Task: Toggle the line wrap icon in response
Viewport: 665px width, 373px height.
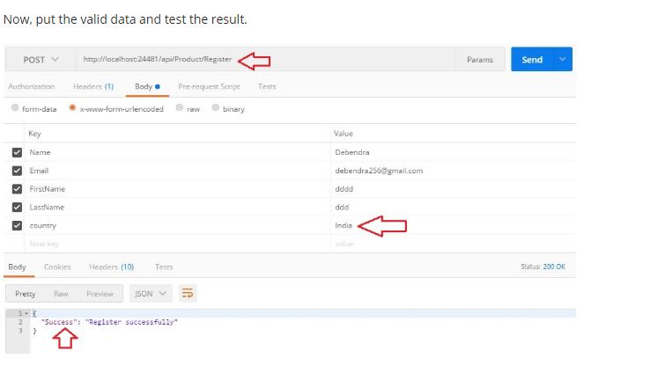Action: (x=187, y=294)
